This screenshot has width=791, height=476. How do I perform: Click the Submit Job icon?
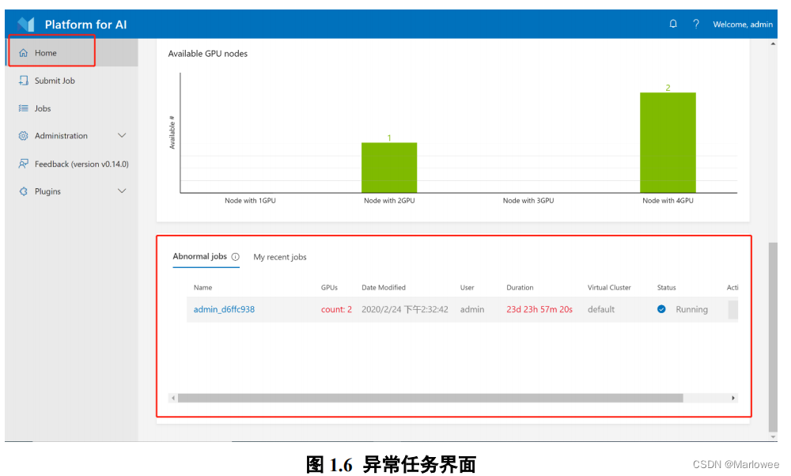pyautogui.click(x=22, y=80)
